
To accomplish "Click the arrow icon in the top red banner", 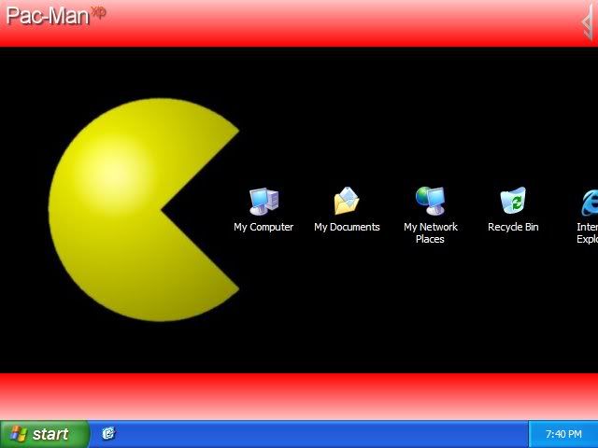I will (x=588, y=22).
